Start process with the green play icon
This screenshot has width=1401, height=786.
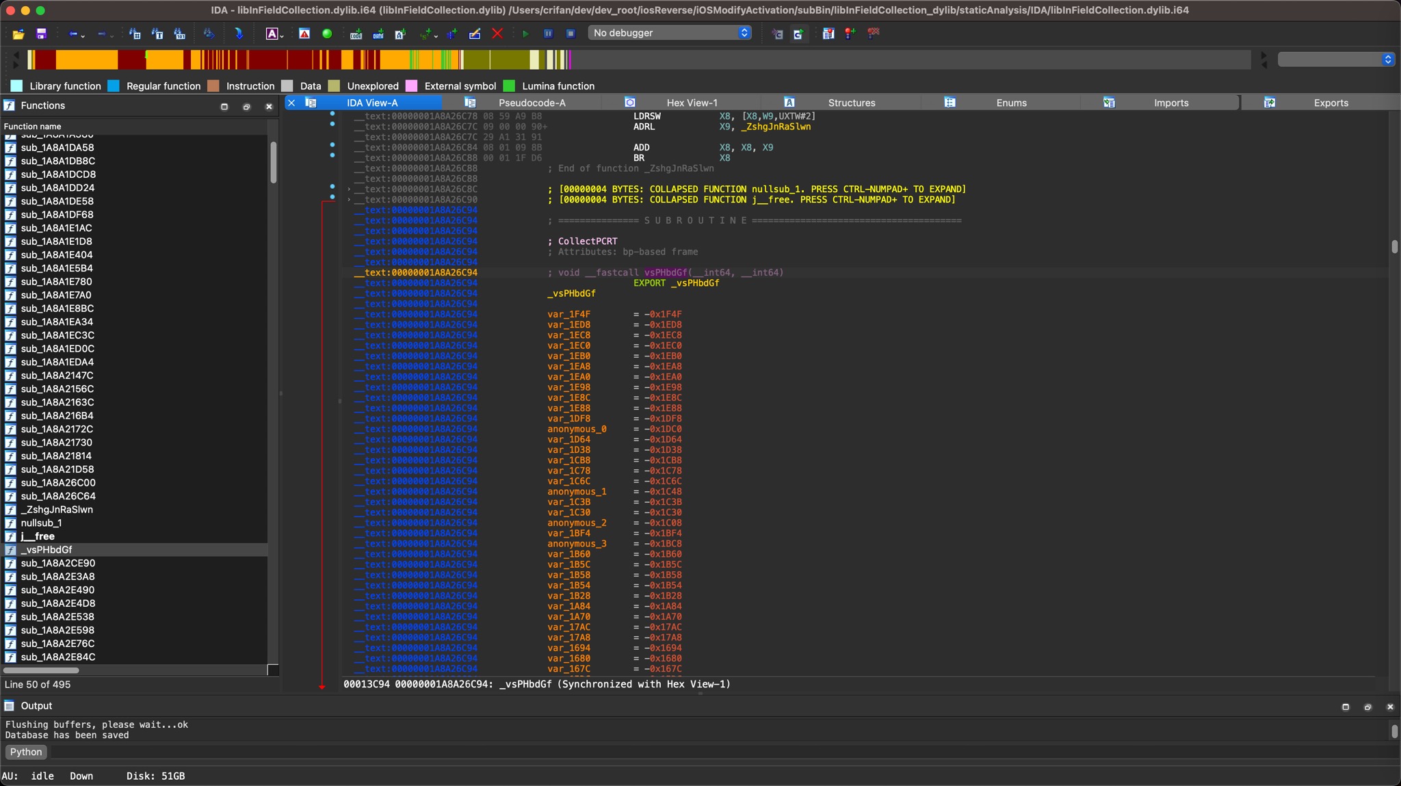tap(525, 34)
